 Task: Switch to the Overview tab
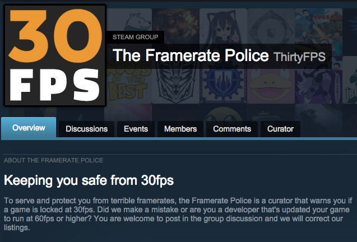pyautogui.click(x=29, y=128)
